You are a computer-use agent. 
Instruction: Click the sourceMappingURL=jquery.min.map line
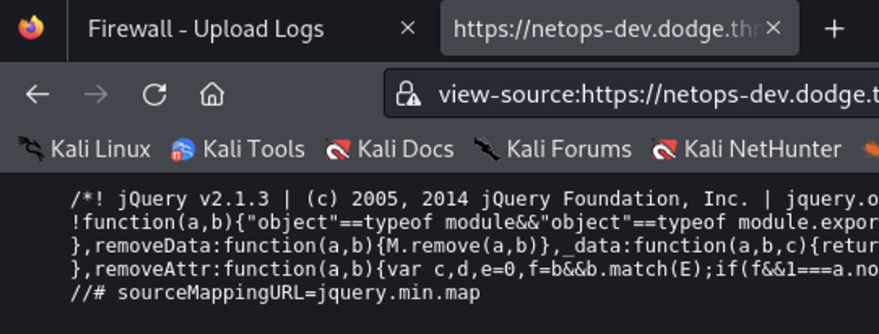coord(275,293)
